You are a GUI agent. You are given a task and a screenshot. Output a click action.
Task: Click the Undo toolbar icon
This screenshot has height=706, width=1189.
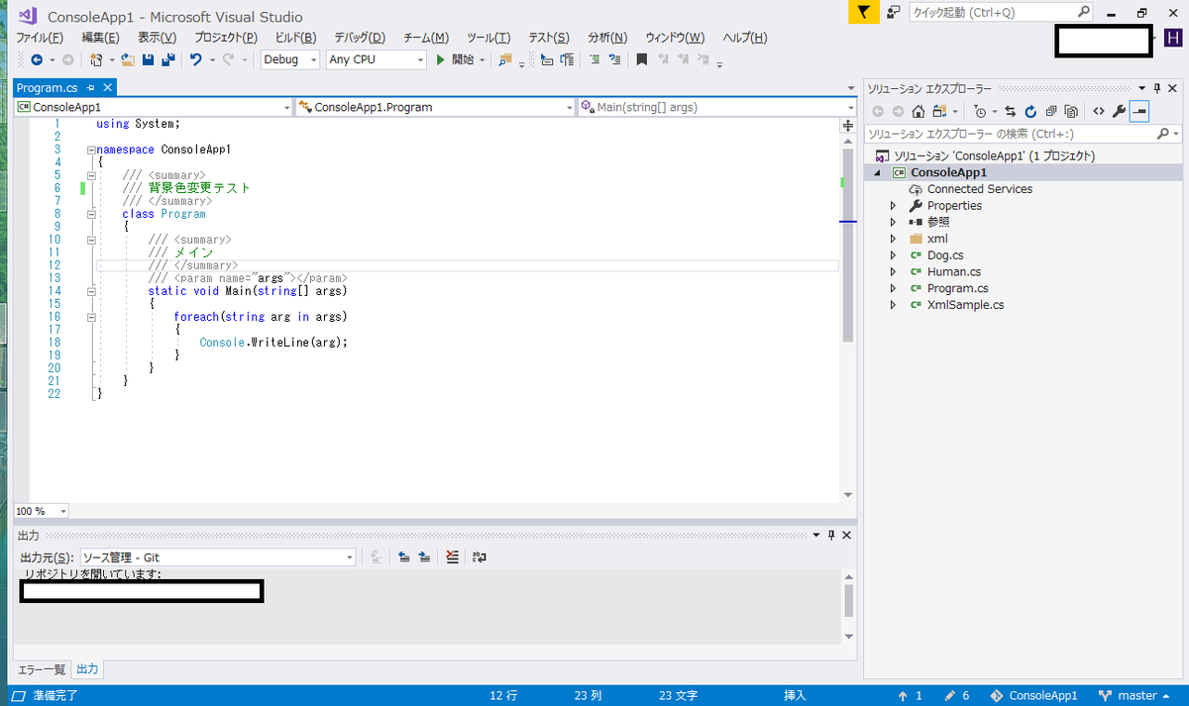click(196, 59)
